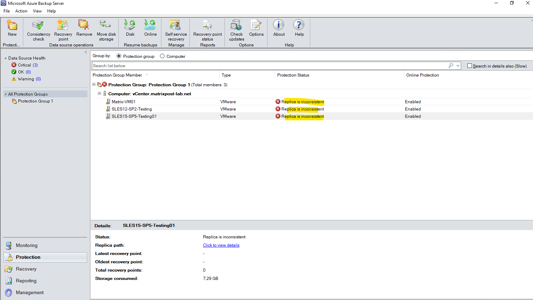The image size is (533, 300).
Task: Open the search box dropdown arrow
Action: 458,65
